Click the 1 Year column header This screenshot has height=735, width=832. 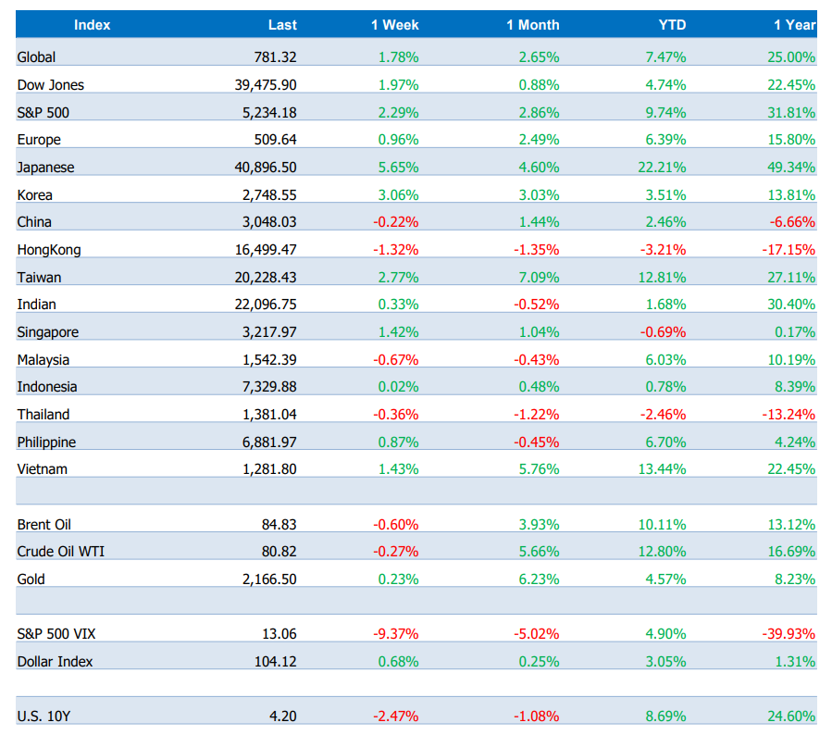coord(794,25)
